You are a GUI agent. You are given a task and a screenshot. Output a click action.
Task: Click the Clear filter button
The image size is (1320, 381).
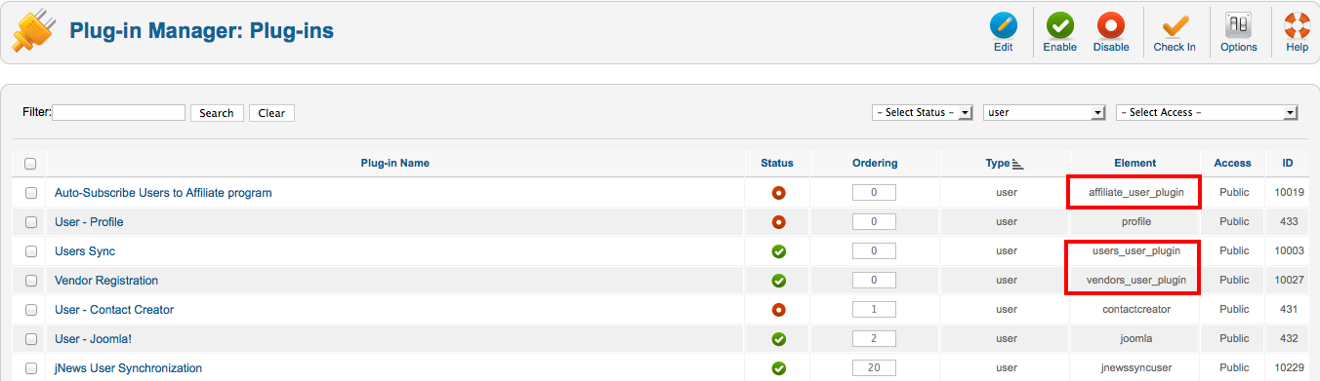pos(271,113)
